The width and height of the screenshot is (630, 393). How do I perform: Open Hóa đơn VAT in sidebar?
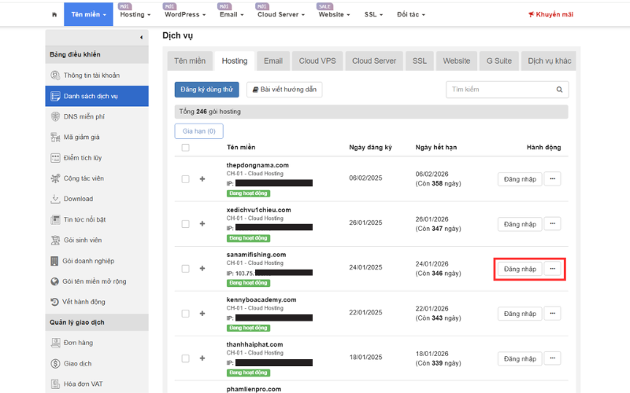[x=97, y=384]
